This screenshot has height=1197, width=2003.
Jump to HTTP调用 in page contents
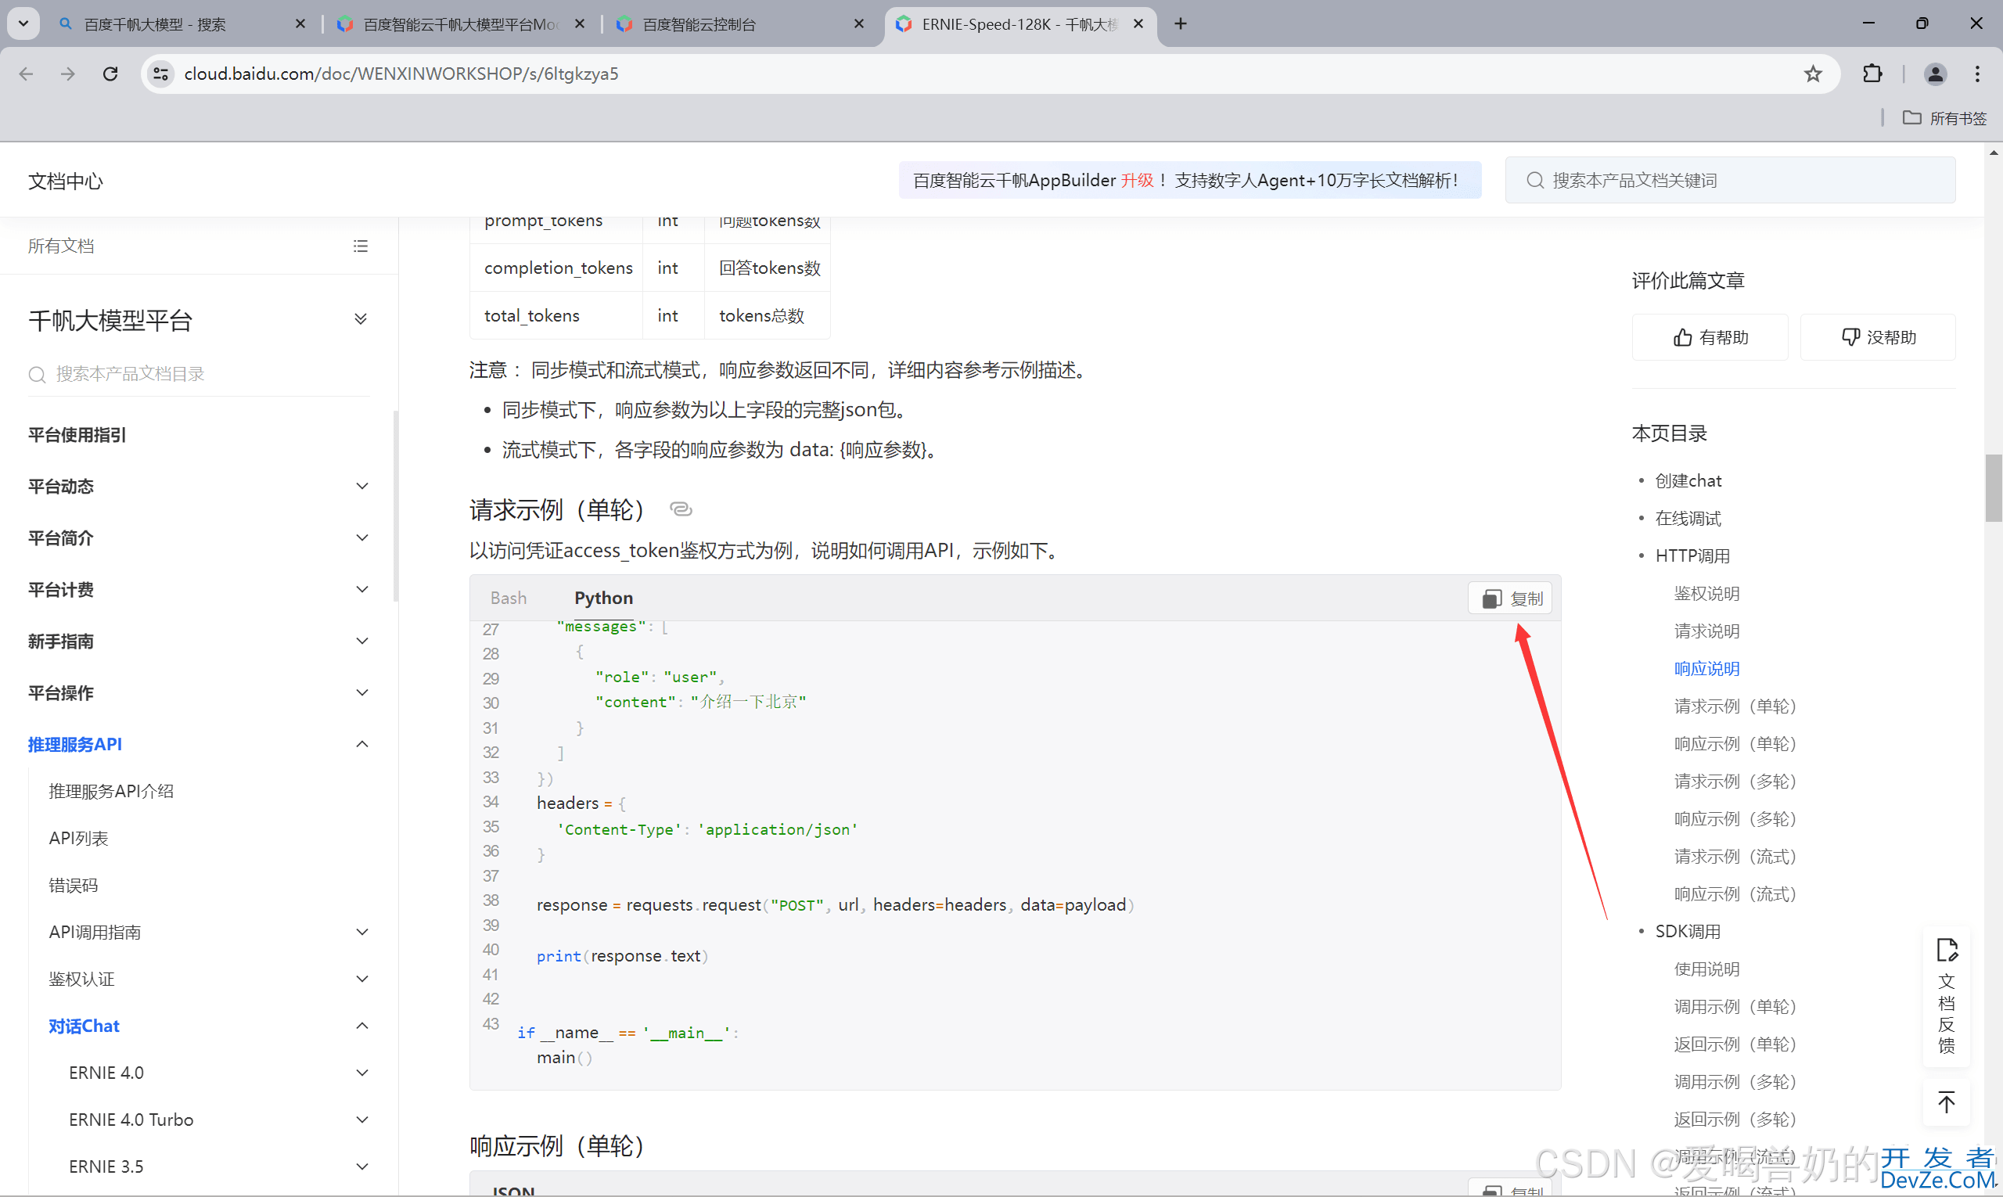click(x=1692, y=556)
